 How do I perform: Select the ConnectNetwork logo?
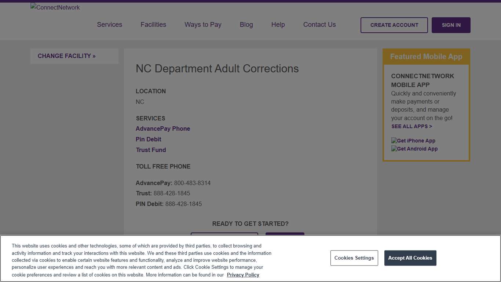[55, 7]
